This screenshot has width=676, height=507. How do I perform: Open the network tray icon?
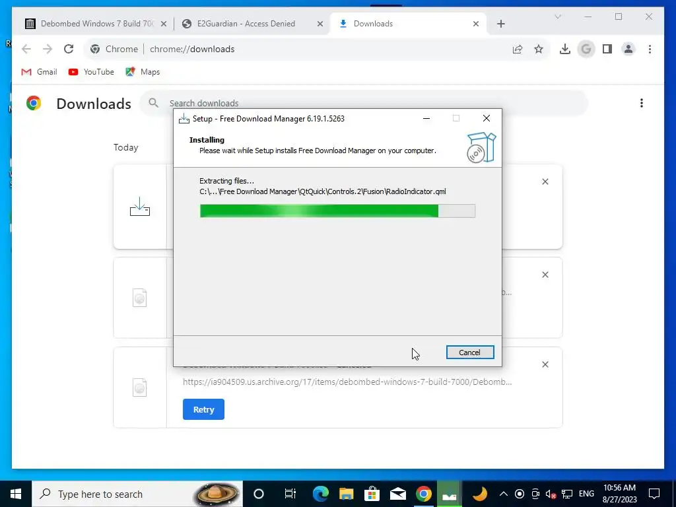(567, 494)
